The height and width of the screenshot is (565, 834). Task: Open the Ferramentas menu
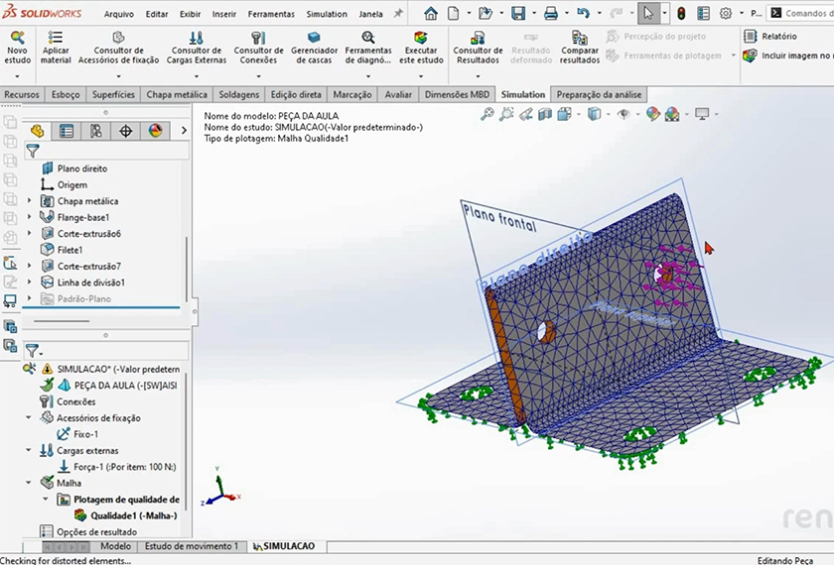point(271,14)
